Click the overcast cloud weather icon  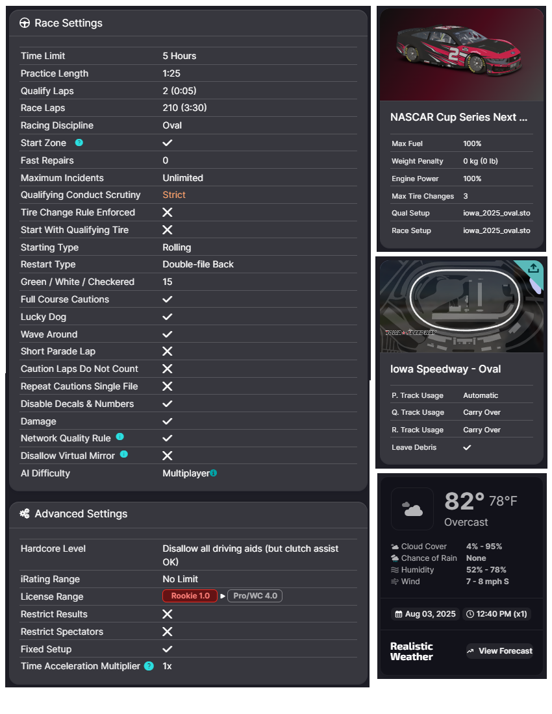click(412, 509)
